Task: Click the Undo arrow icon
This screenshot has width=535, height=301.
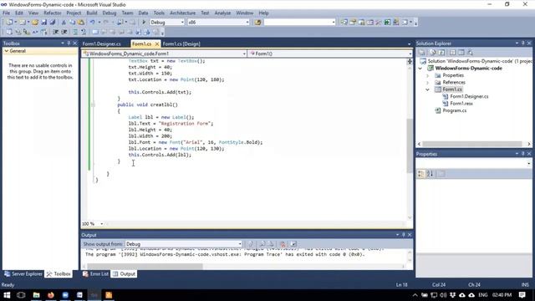Action: tap(92, 23)
